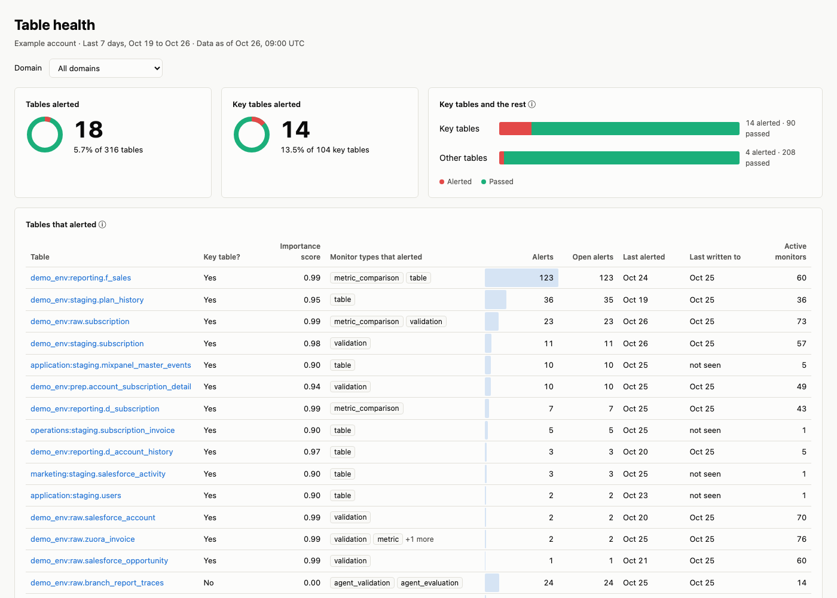Click the Key table? column header
This screenshot has width=837, height=598.
tap(222, 257)
